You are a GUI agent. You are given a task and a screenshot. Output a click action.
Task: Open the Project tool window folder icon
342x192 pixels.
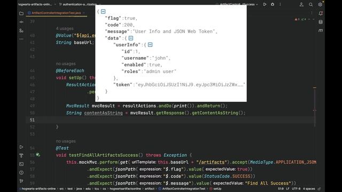click(21, 13)
